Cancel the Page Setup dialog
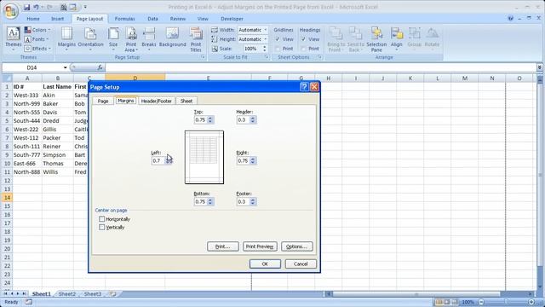Viewport: 545px width, 307px height. point(301,264)
